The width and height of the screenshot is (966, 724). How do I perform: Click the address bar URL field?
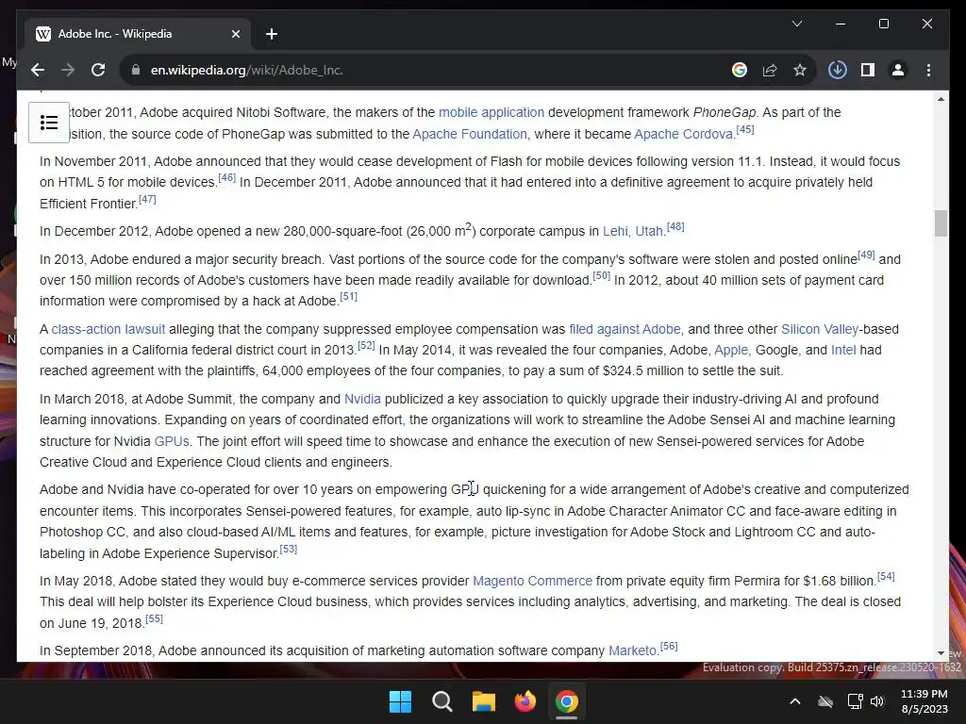(x=431, y=70)
